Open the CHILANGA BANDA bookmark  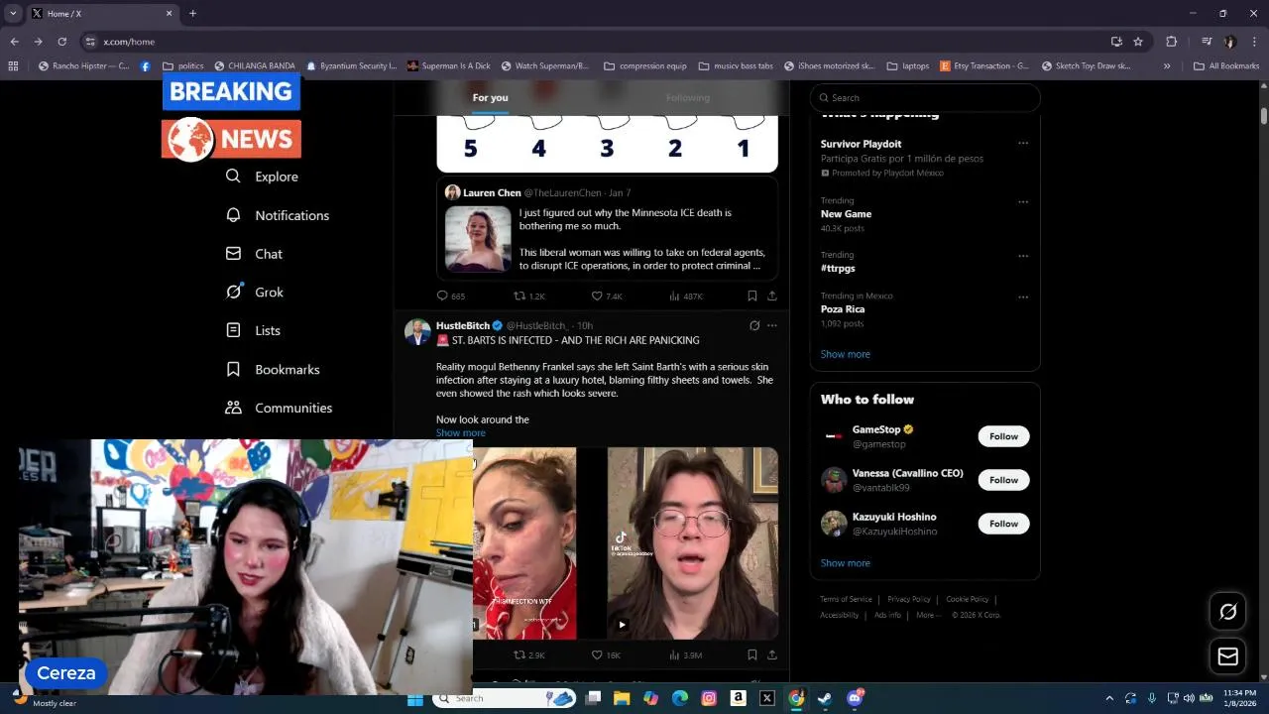(x=254, y=66)
